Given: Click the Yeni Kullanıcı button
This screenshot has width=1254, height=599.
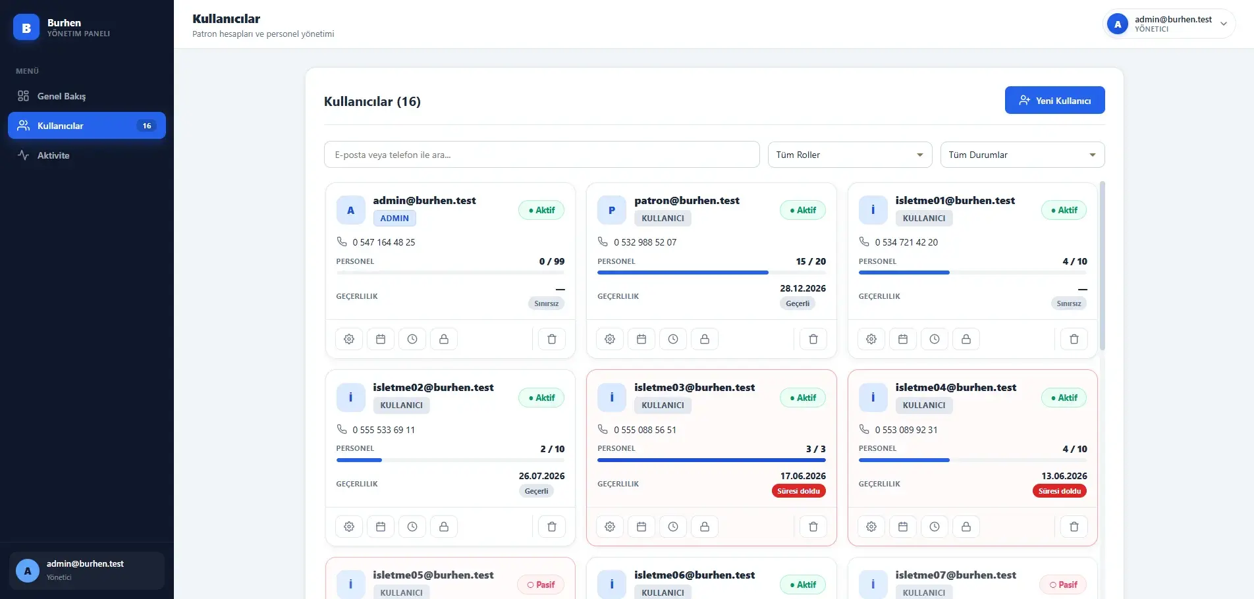Looking at the screenshot, I should point(1054,100).
